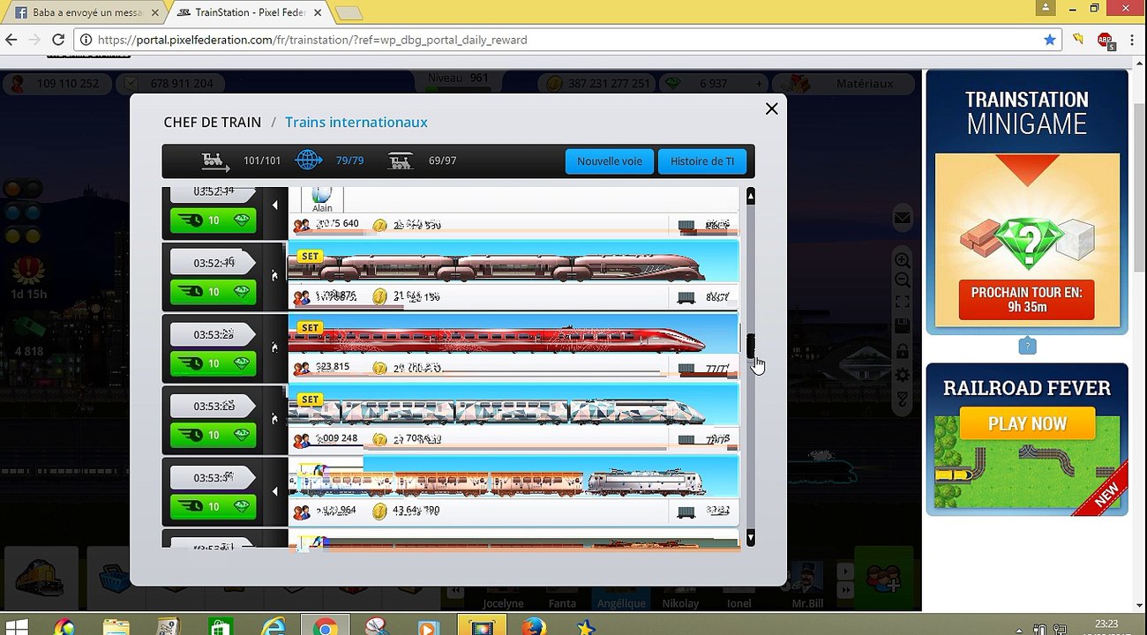Screen dimensions: 1147x635
Task: Expand the orange wagon train row arrow
Action: pyautogui.click(x=274, y=491)
